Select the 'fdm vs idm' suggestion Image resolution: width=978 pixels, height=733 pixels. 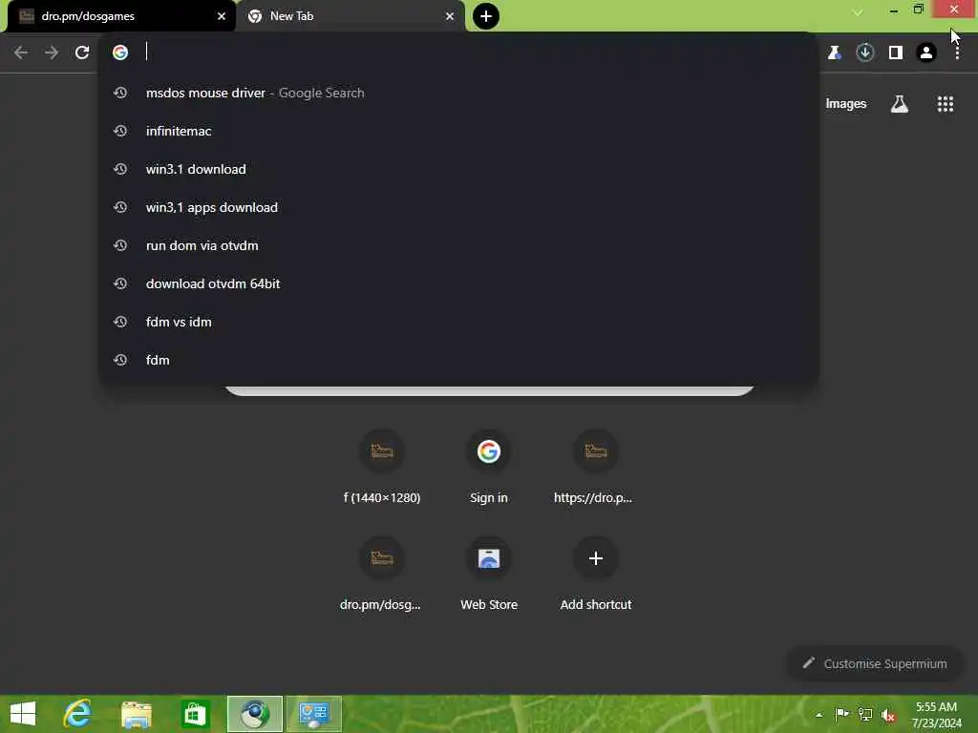[459, 322]
